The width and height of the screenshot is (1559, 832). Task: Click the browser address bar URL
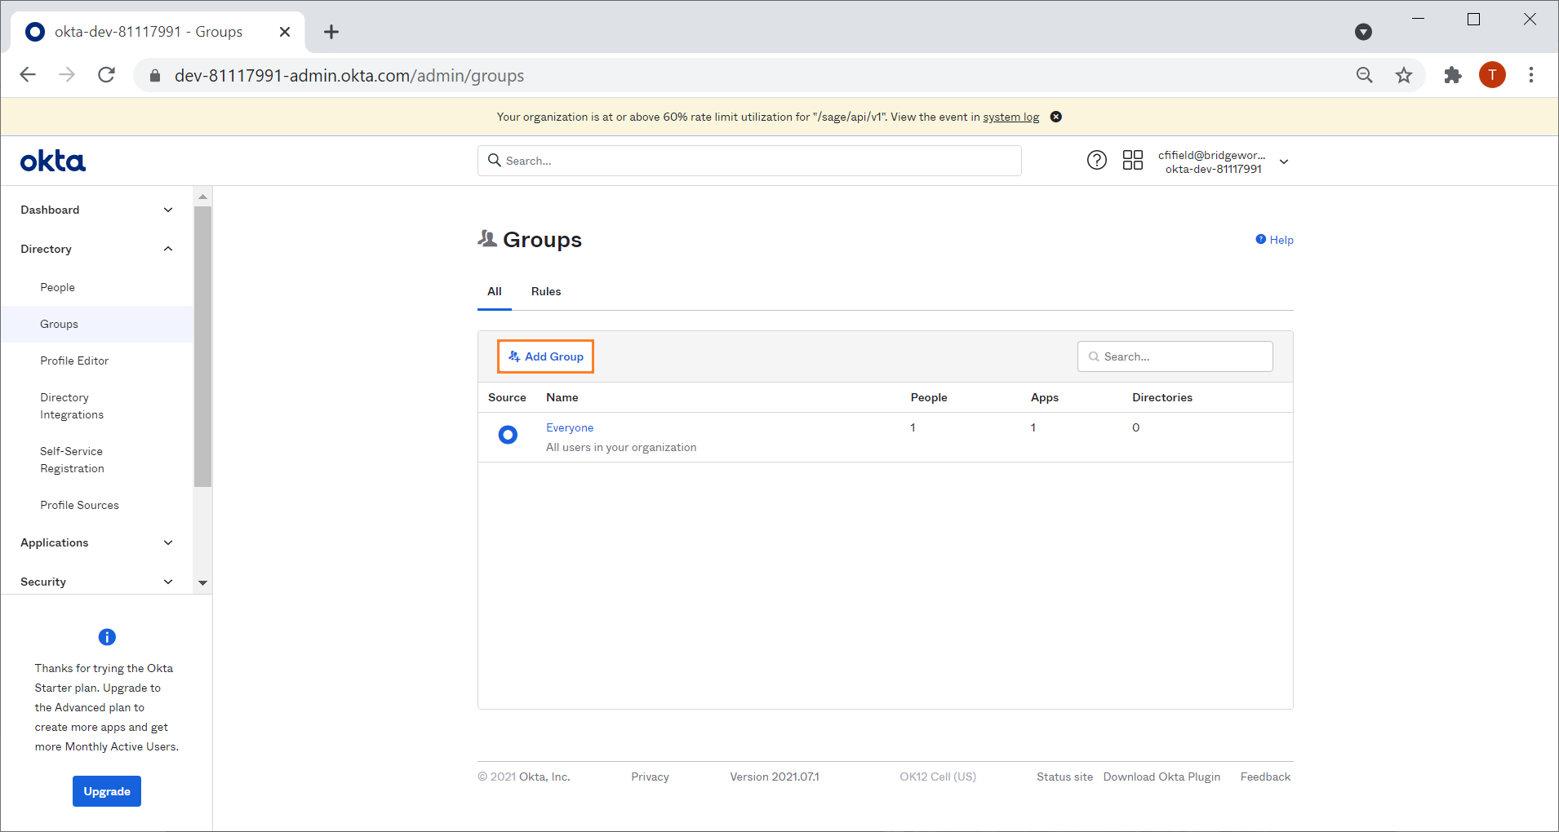[349, 76]
